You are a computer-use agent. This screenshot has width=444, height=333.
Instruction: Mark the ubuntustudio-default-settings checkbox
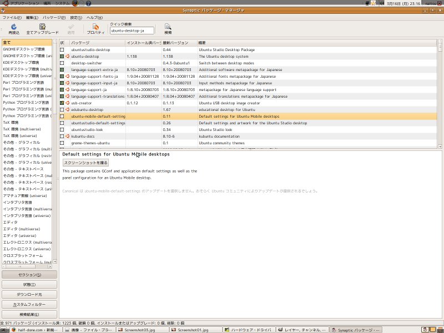tap(62, 123)
